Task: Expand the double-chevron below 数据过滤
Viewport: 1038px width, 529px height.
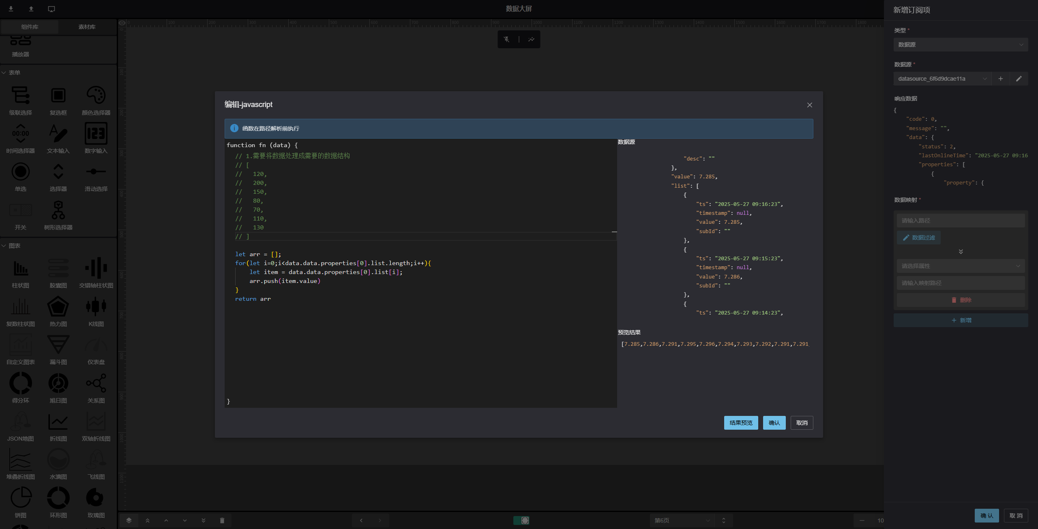Action: pos(961,252)
